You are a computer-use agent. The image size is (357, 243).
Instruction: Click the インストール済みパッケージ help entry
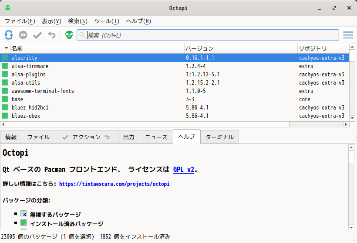tap(67, 224)
